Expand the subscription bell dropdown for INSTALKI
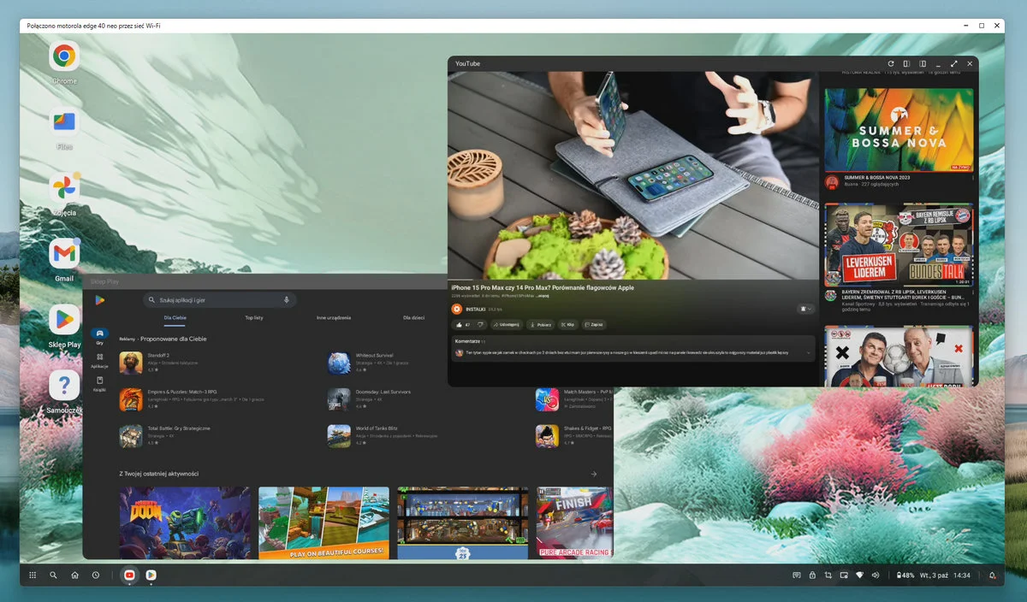 point(805,309)
